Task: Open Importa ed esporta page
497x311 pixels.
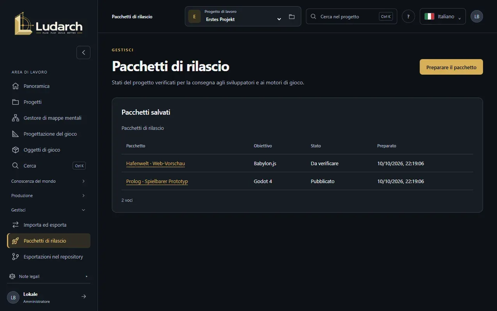Action: 49,225
